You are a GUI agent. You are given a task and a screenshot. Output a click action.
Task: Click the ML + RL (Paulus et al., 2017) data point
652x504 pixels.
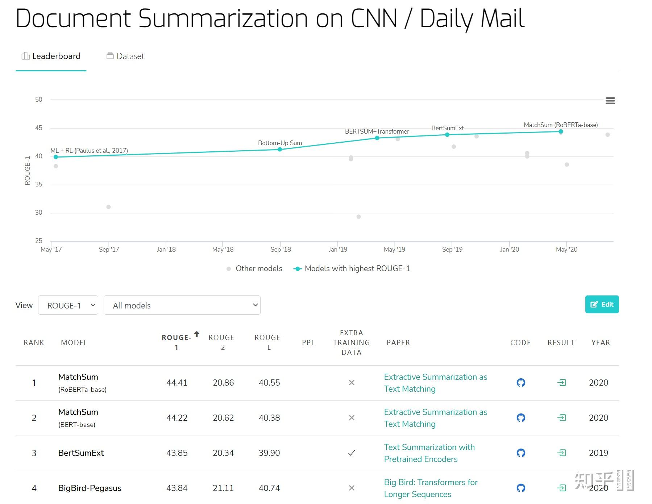point(56,157)
